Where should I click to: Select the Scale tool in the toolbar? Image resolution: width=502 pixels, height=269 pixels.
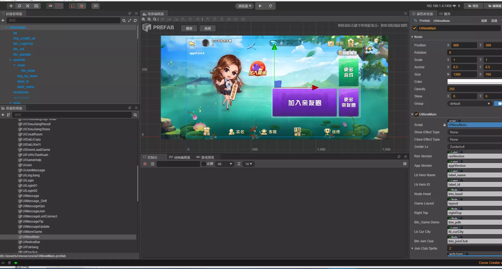pyautogui.click(x=27, y=6)
